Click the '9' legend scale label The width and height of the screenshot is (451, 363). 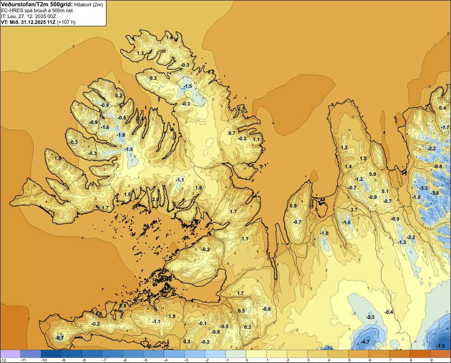pos(432,360)
